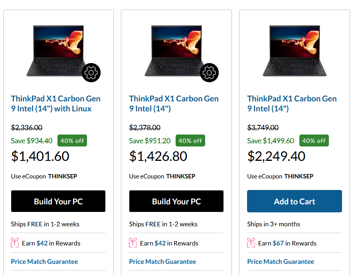
Task: Open the customization gear on the Linux ThinkPad
Action: tap(91, 73)
